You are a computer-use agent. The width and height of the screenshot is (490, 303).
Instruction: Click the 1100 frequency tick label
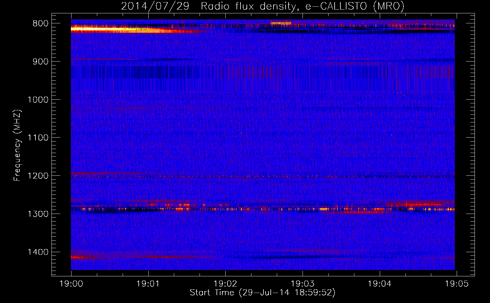pos(38,138)
